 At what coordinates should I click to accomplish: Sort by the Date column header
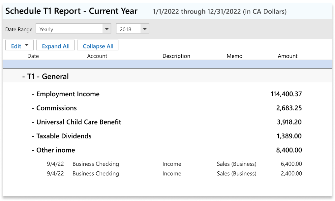[x=33, y=56]
